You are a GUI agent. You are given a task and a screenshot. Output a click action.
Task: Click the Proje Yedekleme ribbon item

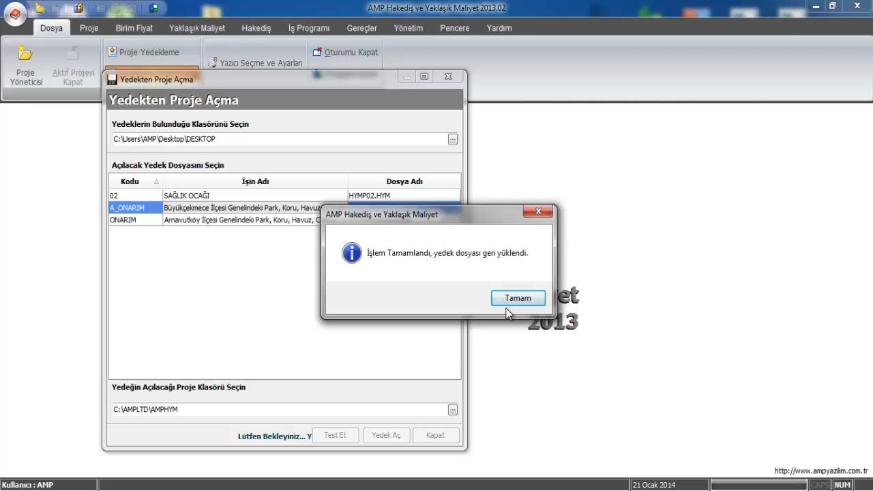[144, 52]
